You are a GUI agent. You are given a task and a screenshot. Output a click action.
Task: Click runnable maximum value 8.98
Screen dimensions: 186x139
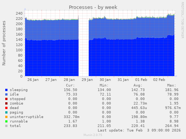pyautogui.click(x=174, y=121)
